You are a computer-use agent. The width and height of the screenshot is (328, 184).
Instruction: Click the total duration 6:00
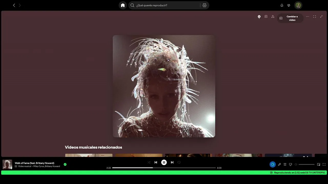[x=219, y=168]
